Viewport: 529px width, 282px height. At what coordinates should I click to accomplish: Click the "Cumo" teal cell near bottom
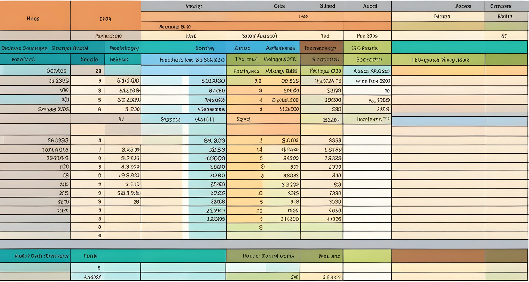[91, 256]
